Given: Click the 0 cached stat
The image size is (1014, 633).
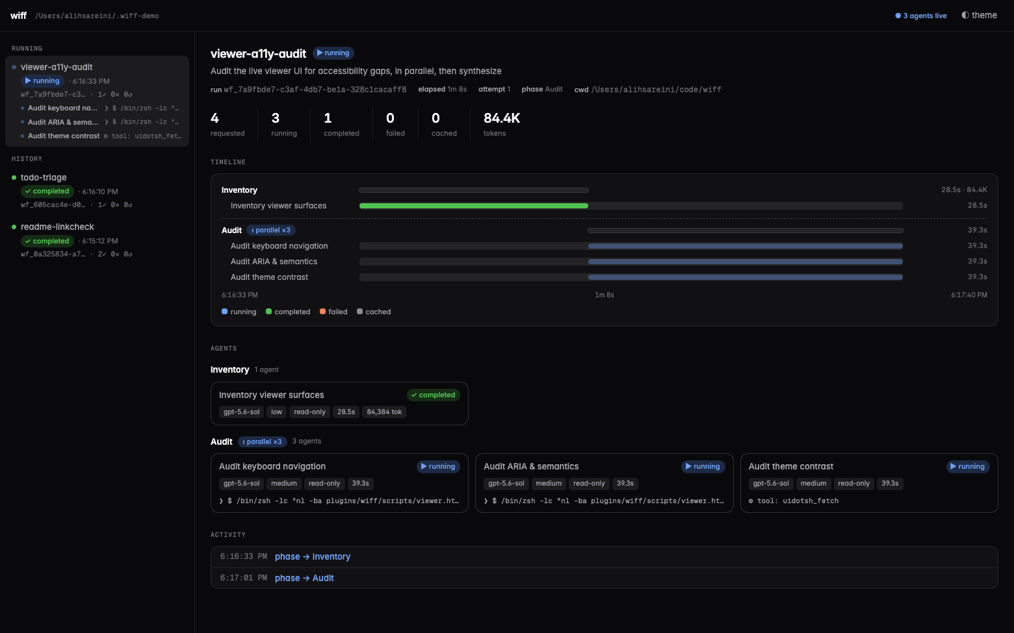Looking at the screenshot, I should (x=444, y=124).
